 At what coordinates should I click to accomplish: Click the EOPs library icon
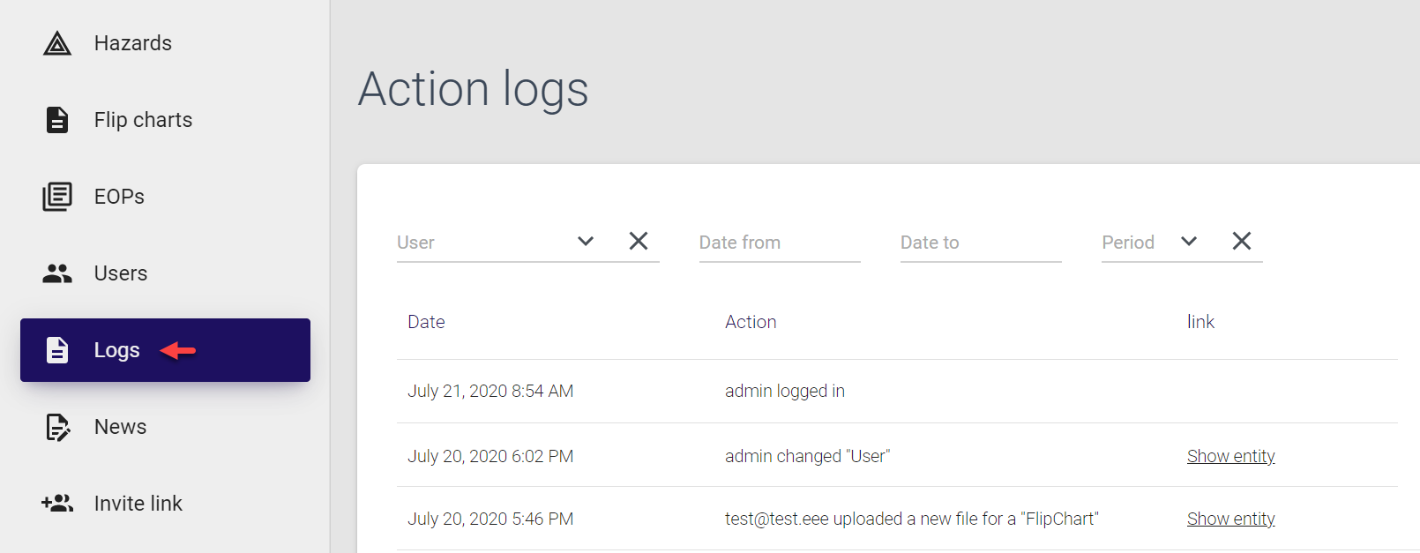point(57,197)
